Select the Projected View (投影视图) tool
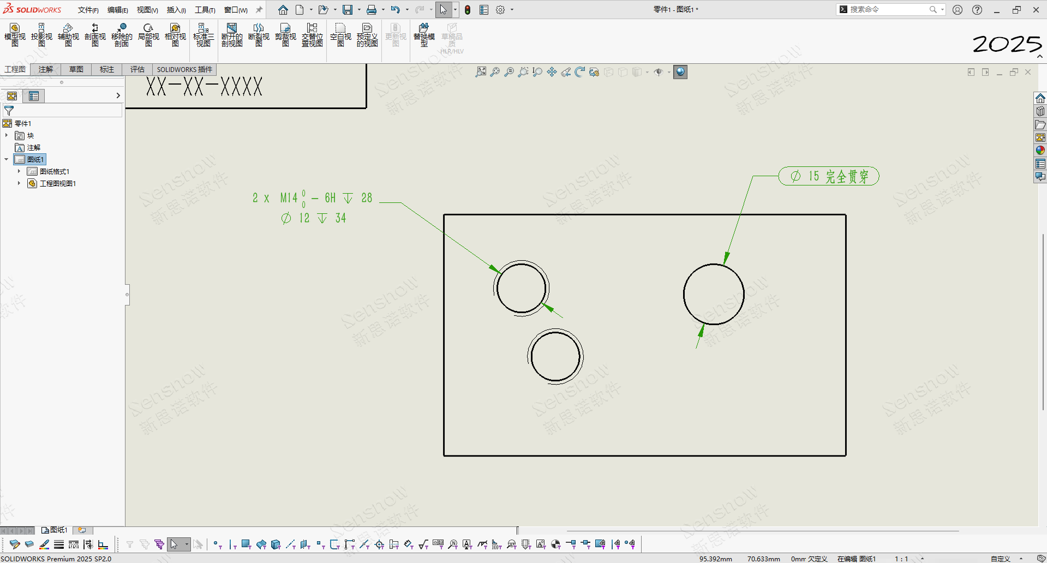This screenshot has width=1047, height=563. (x=41, y=35)
